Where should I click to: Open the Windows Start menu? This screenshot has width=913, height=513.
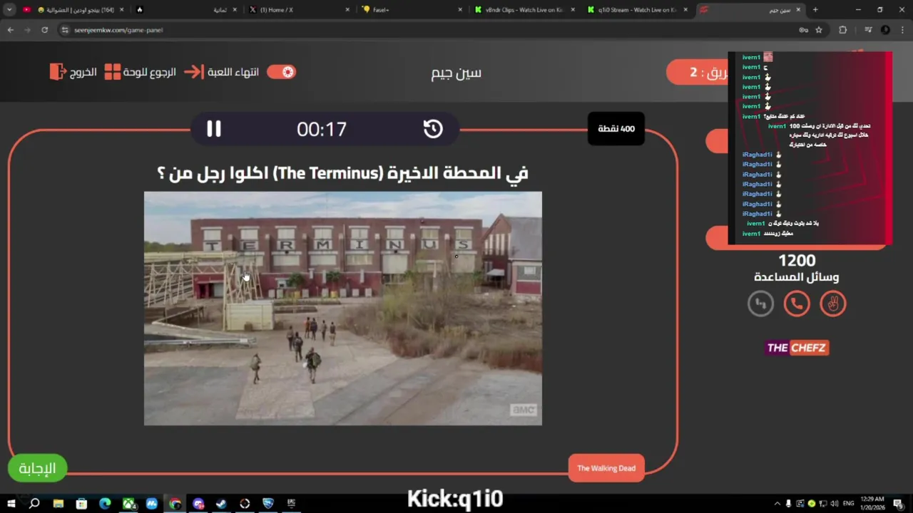(11, 504)
